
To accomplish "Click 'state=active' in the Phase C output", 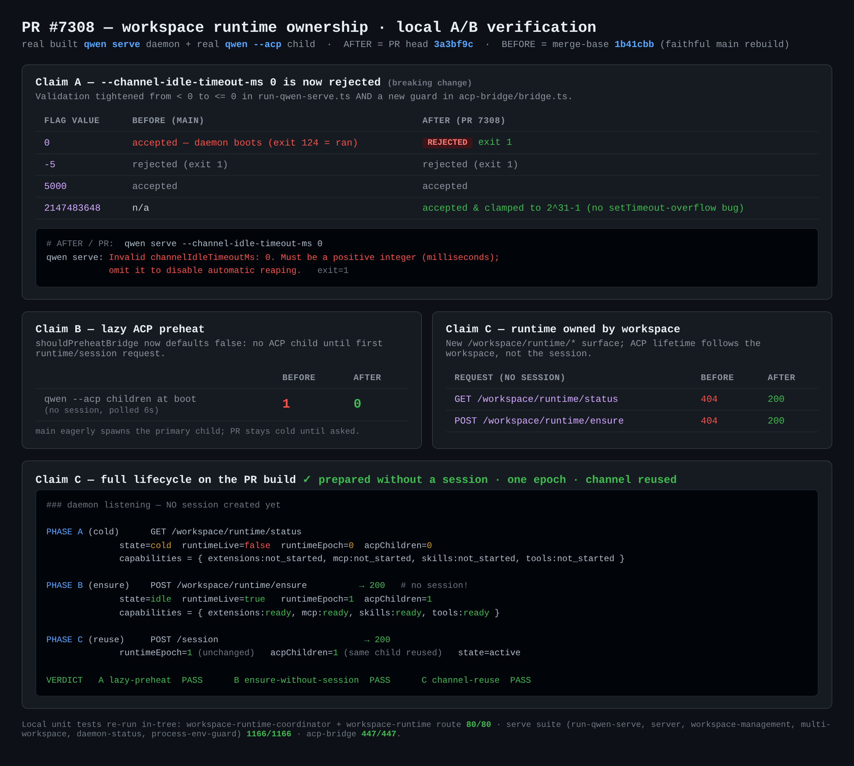I will [489, 653].
